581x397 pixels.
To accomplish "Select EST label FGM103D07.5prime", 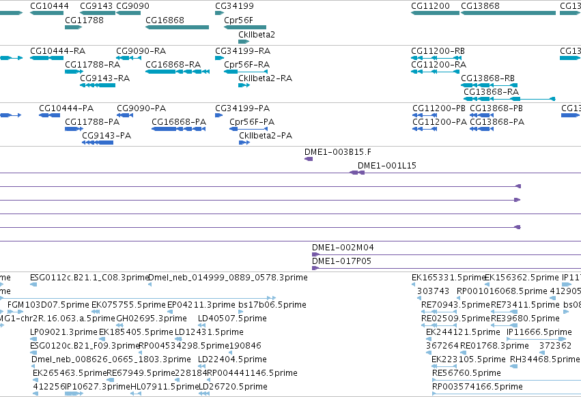I will pos(48,305).
